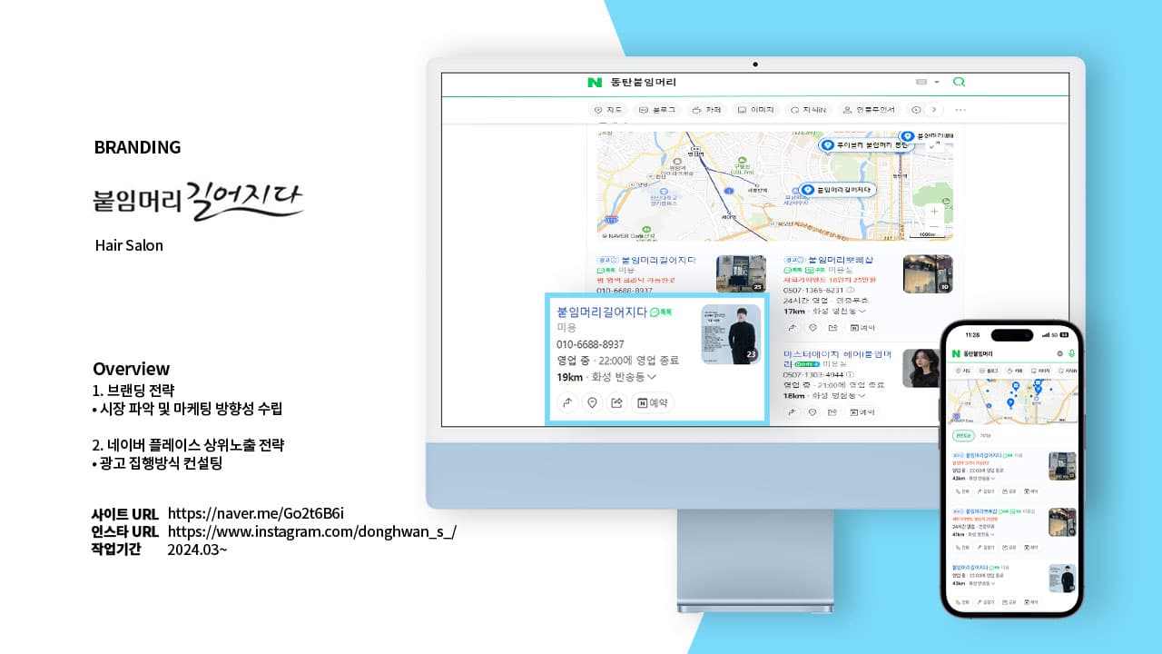Tap the settings icon in the phone app header

click(x=1059, y=353)
